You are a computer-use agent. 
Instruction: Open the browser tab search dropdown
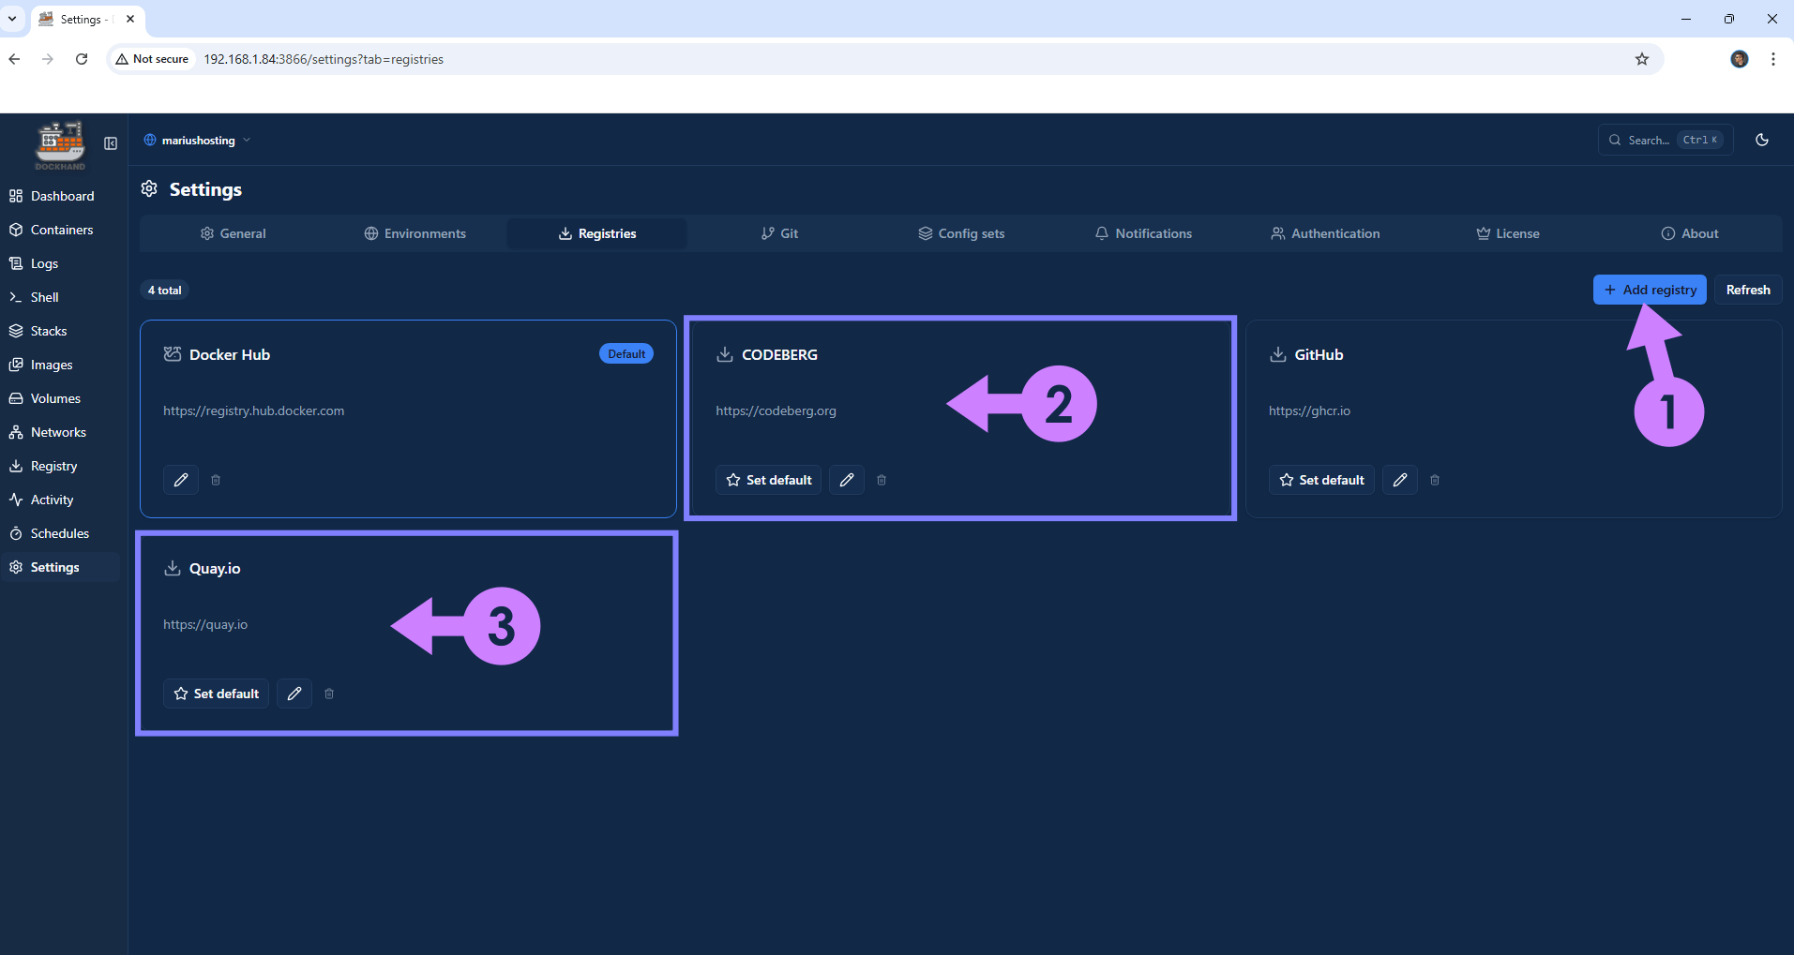point(12,19)
